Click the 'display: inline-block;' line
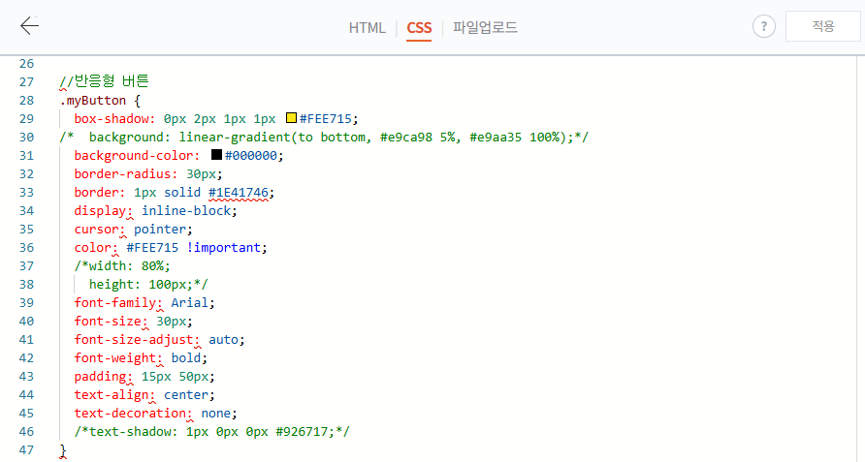The width and height of the screenshot is (865, 462). click(155, 210)
